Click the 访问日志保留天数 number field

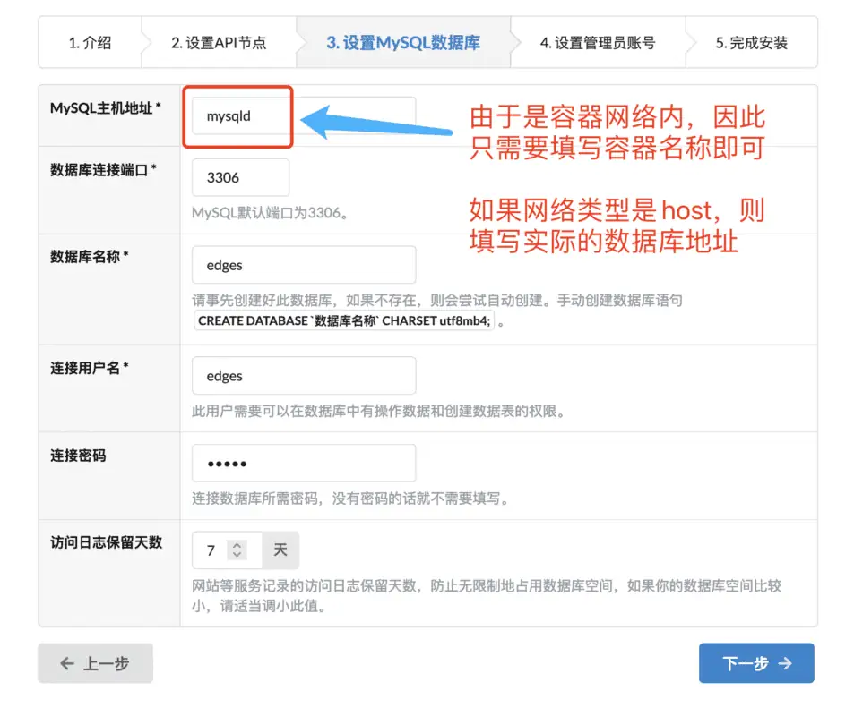(208, 550)
